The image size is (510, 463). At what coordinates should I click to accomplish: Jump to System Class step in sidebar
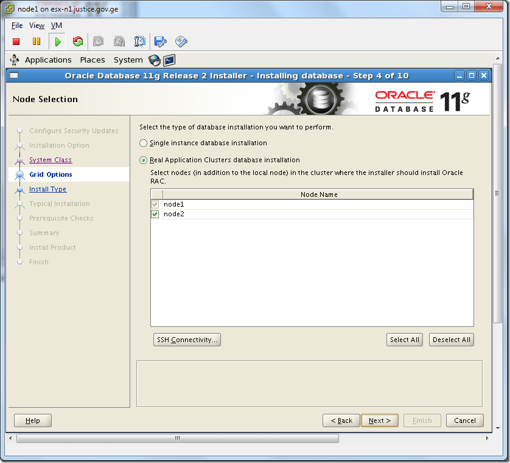(52, 160)
